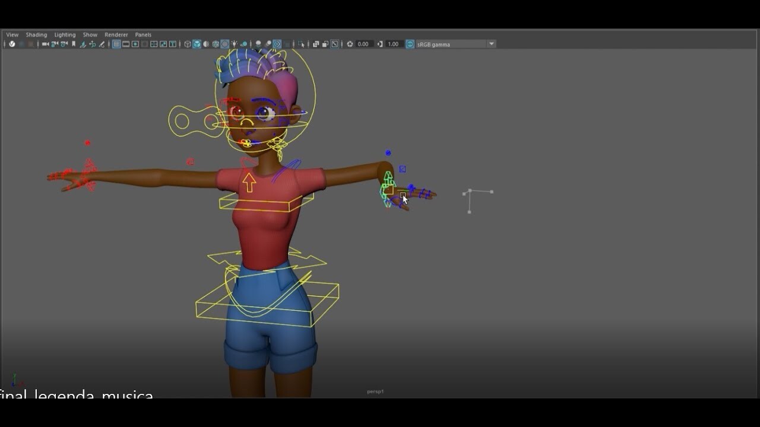
Task: Toggle the gate mask display
Action: click(x=145, y=44)
